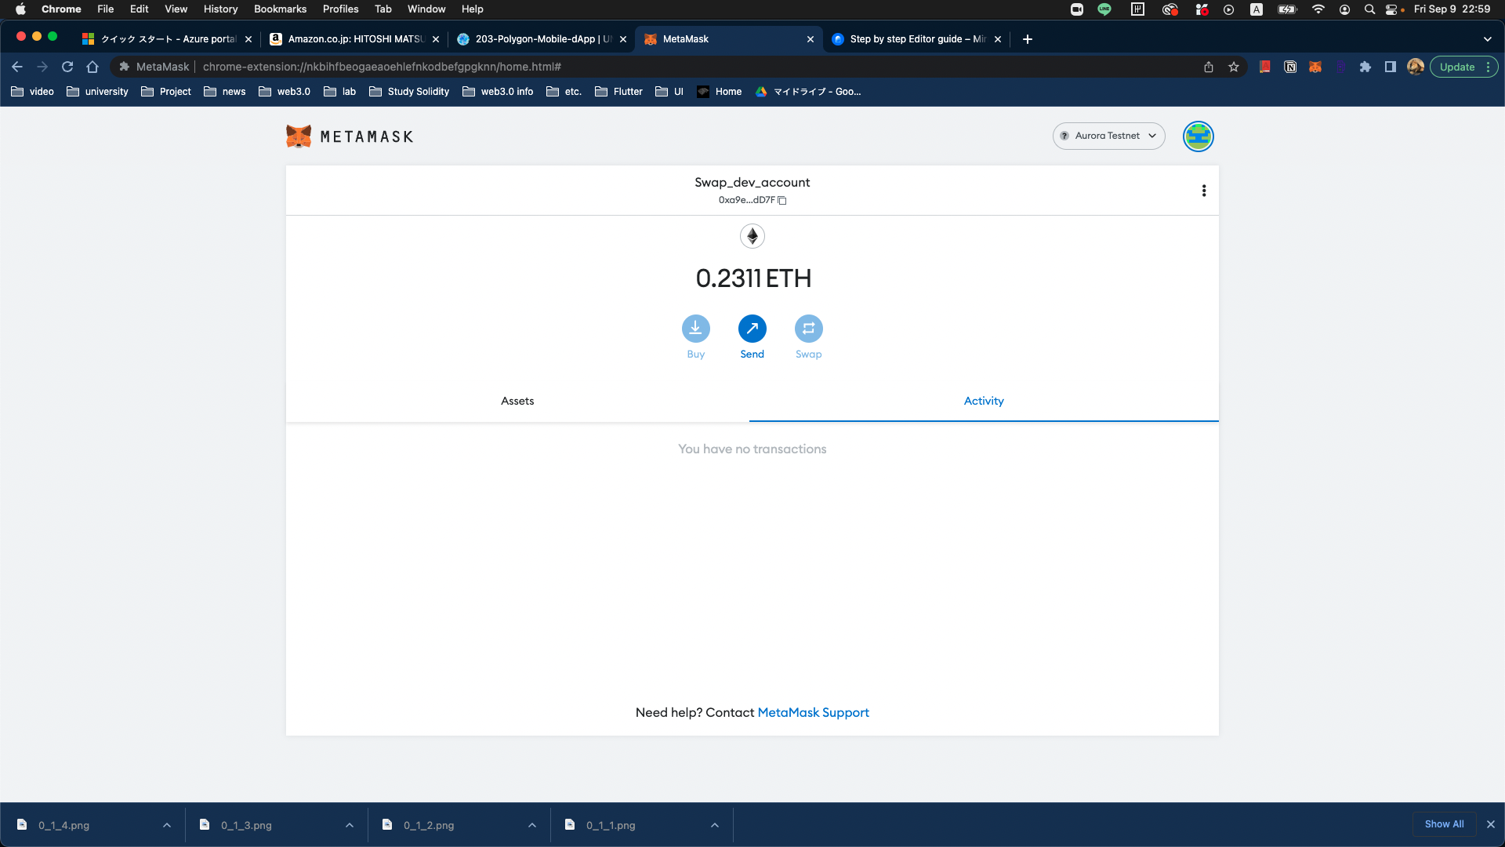Expand options for 0_1_1.png download

(x=715, y=825)
